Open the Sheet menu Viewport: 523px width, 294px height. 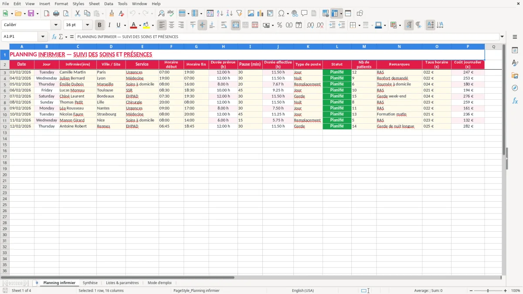pos(94,3)
